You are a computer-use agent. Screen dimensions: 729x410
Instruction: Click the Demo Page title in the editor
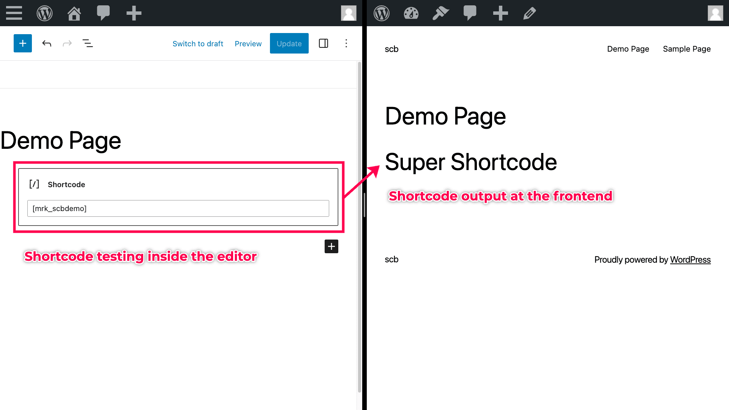(x=61, y=141)
